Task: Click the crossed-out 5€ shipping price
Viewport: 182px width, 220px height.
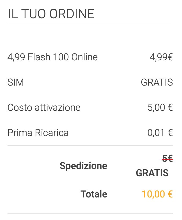Action: pyautogui.click(x=168, y=159)
